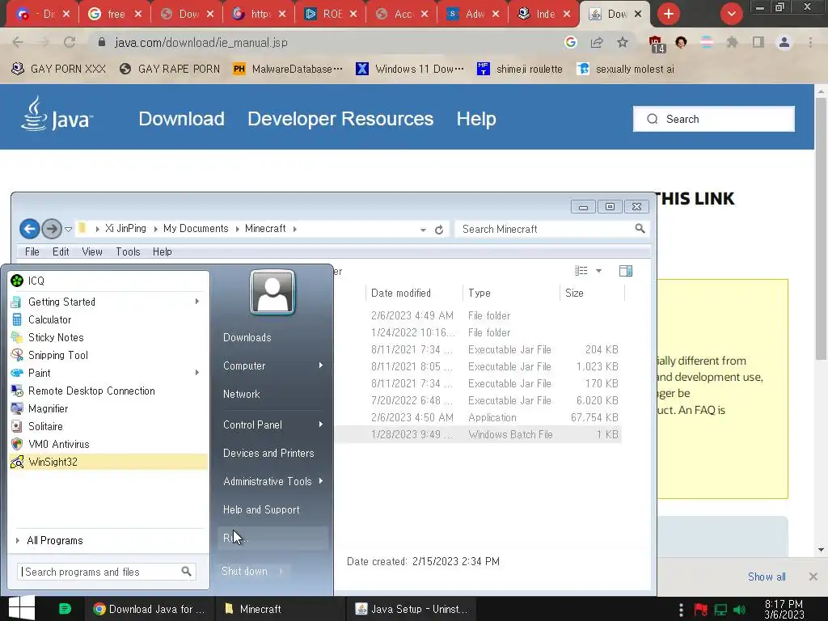Viewport: 828px width, 621px height.
Task: Open Chrome side panel icon
Action: [x=758, y=42]
